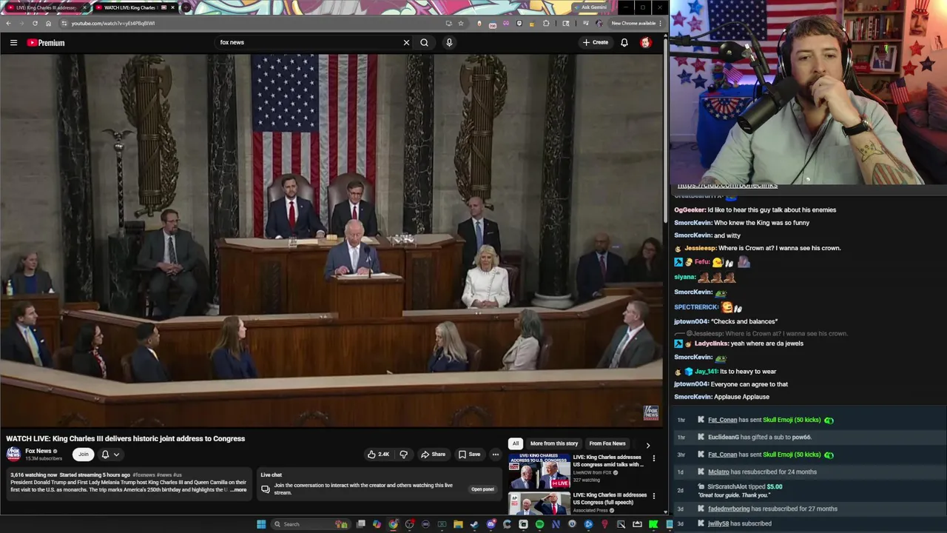Dislike the video
The image size is (947, 533).
click(403, 454)
